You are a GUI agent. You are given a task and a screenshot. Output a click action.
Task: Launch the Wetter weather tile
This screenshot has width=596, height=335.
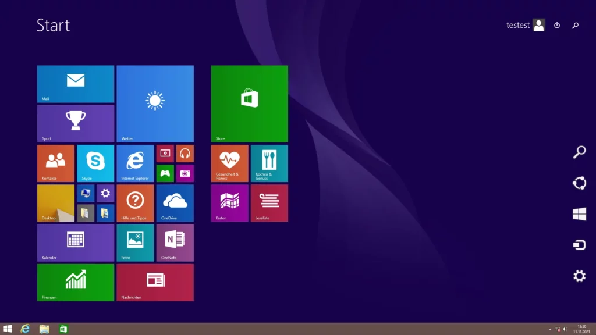(x=155, y=104)
